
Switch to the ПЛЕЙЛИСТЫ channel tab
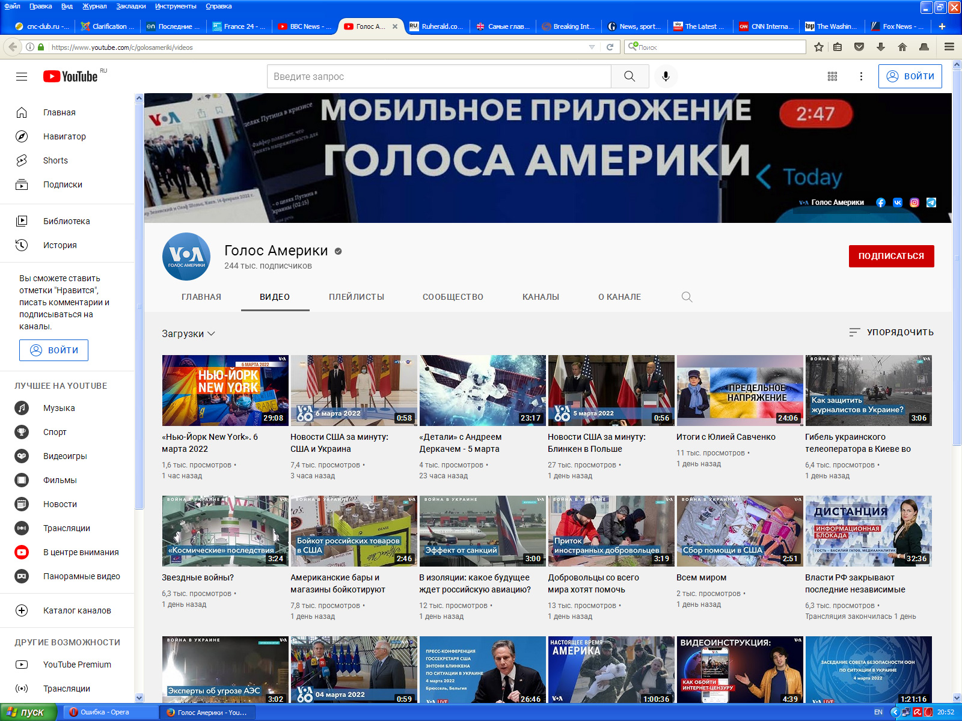(x=357, y=297)
